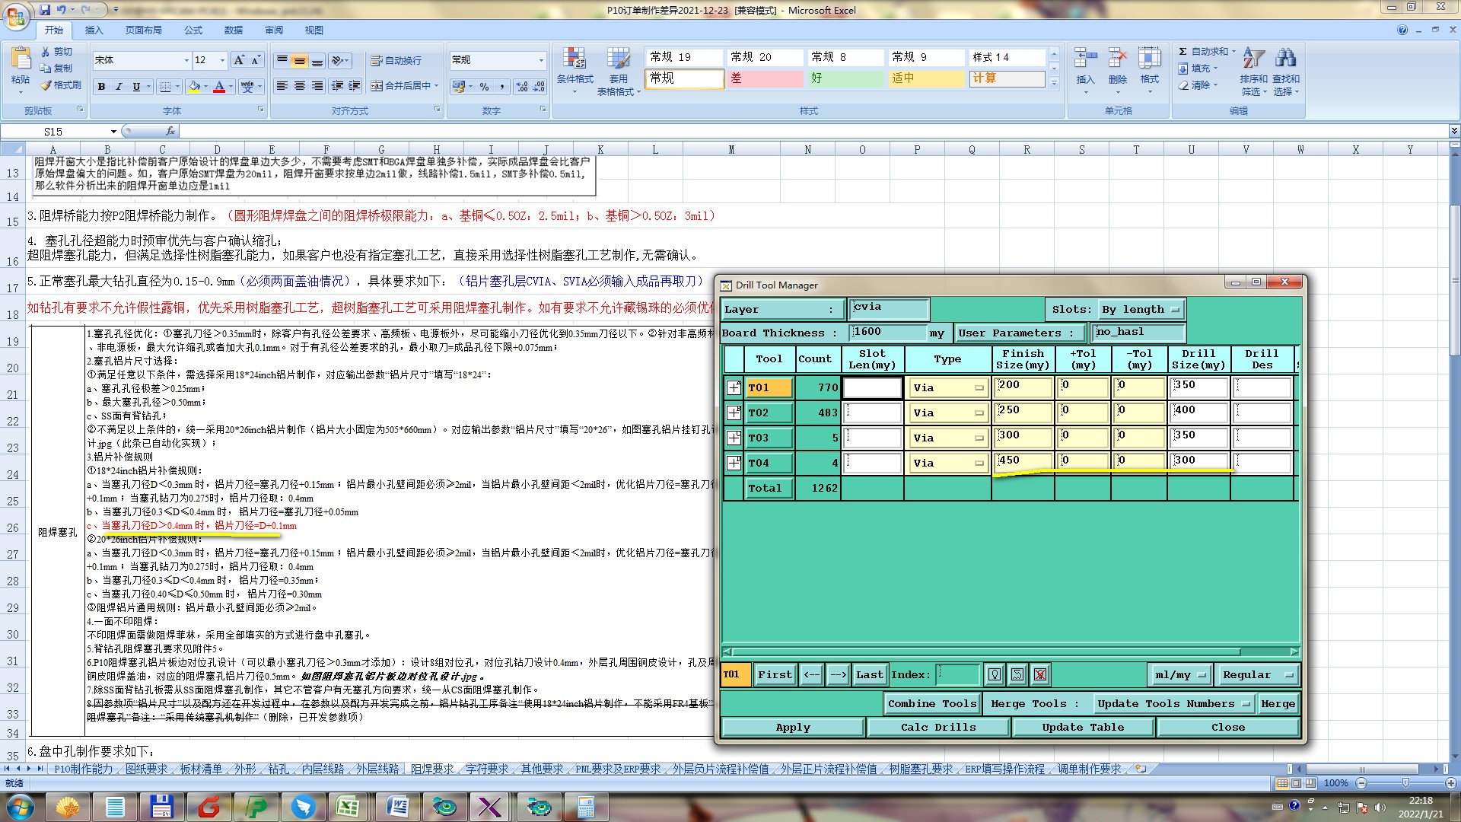Screen dimensions: 1461x822
Task: Click the First navigation button
Action: [x=775, y=674]
